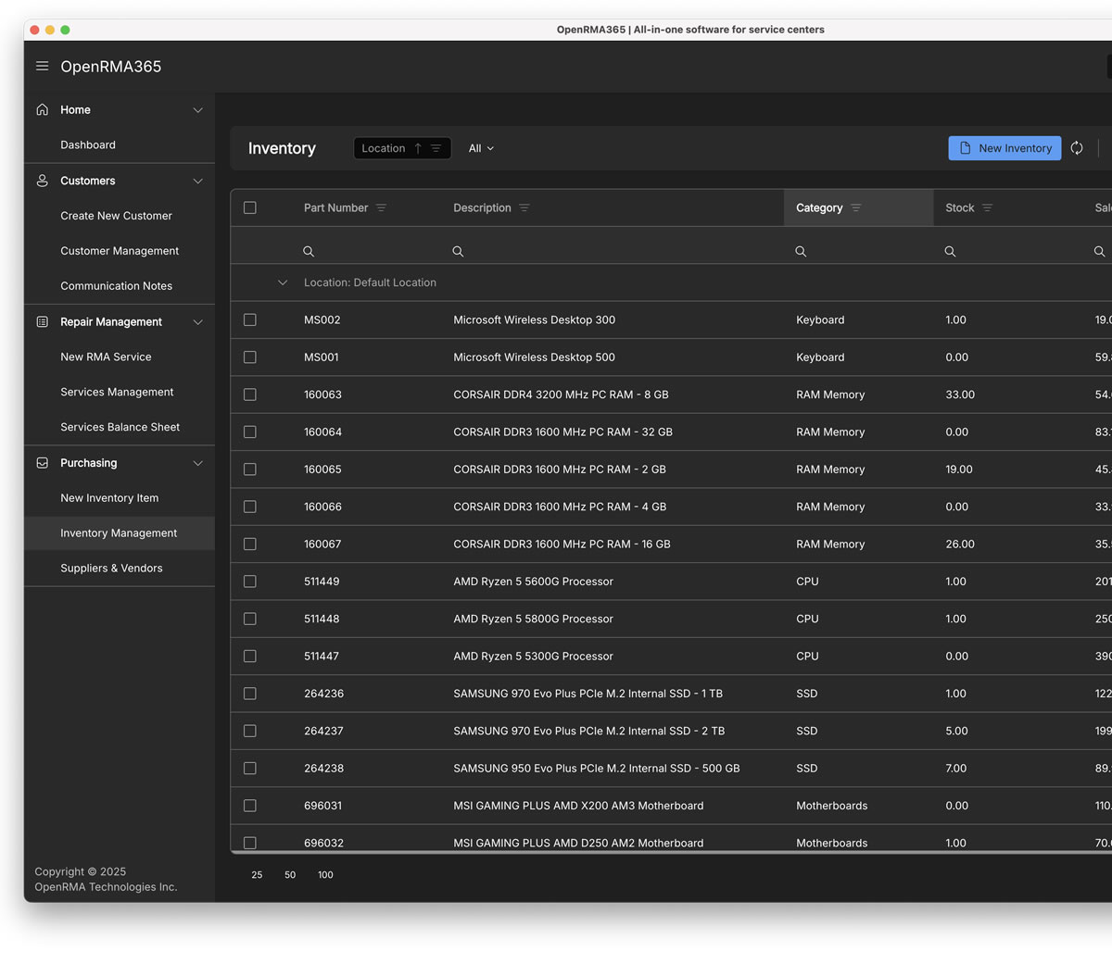Open the Dashboard page
1112x964 pixels.
coord(88,144)
